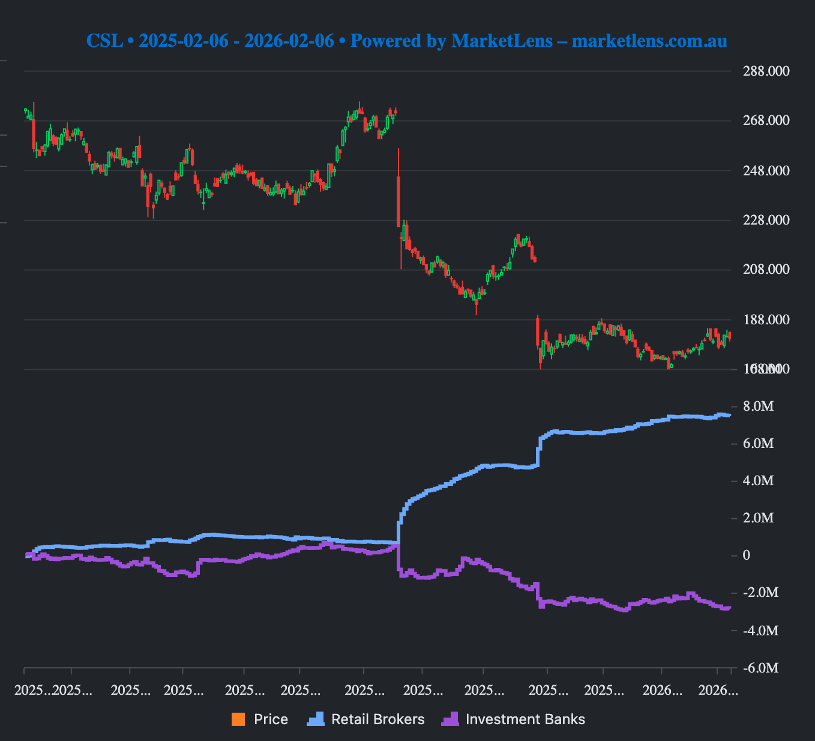The height and width of the screenshot is (741, 815).
Task: Click the 288.000 price axis label
Action: 766,71
